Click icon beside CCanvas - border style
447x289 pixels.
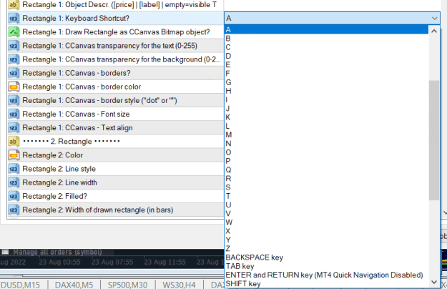point(14,100)
